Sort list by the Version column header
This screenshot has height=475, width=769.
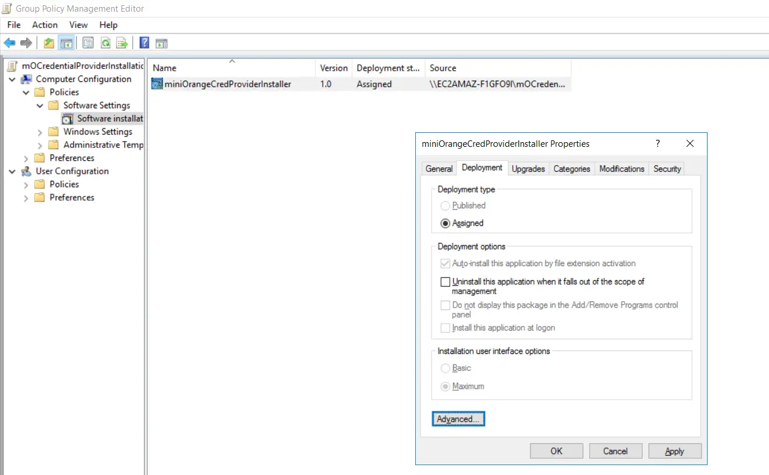pos(334,68)
